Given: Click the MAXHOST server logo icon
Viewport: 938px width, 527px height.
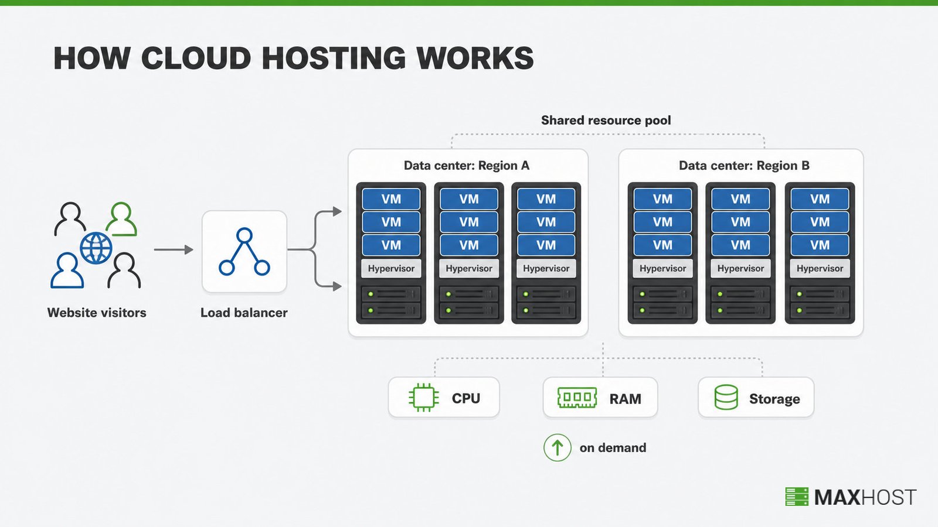Looking at the screenshot, I should [797, 497].
